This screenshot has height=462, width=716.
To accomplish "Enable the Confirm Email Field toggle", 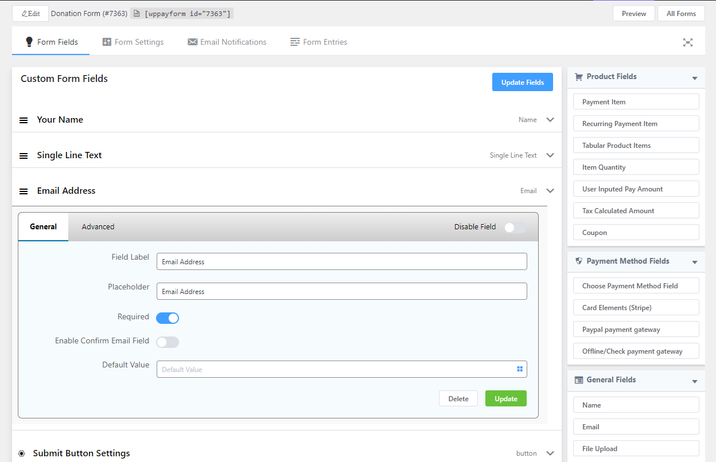I will [x=167, y=342].
